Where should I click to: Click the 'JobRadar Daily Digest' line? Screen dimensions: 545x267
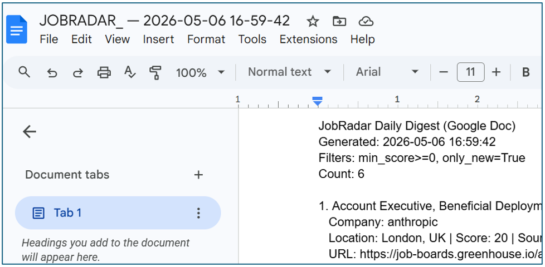pos(417,126)
